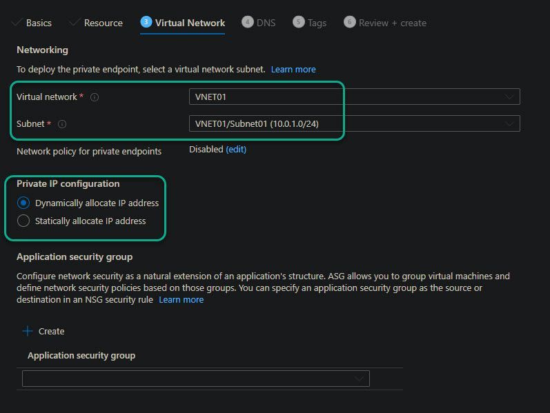This screenshot has height=413, width=550.
Task: Click the Basics completed checkmark icon
Action: 17,23
